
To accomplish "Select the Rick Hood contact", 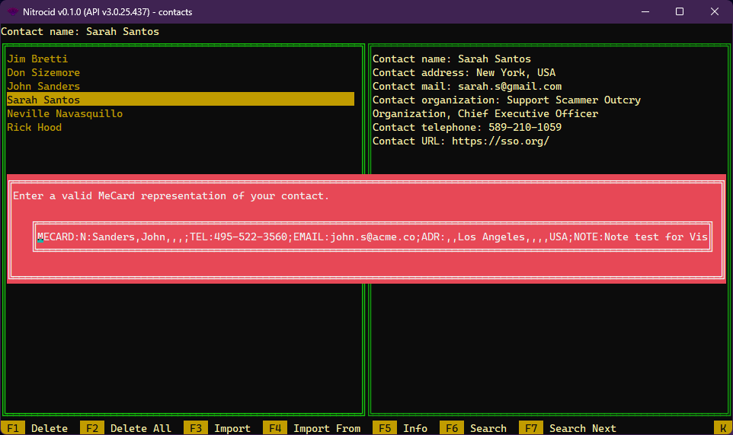I will pyautogui.click(x=34, y=127).
